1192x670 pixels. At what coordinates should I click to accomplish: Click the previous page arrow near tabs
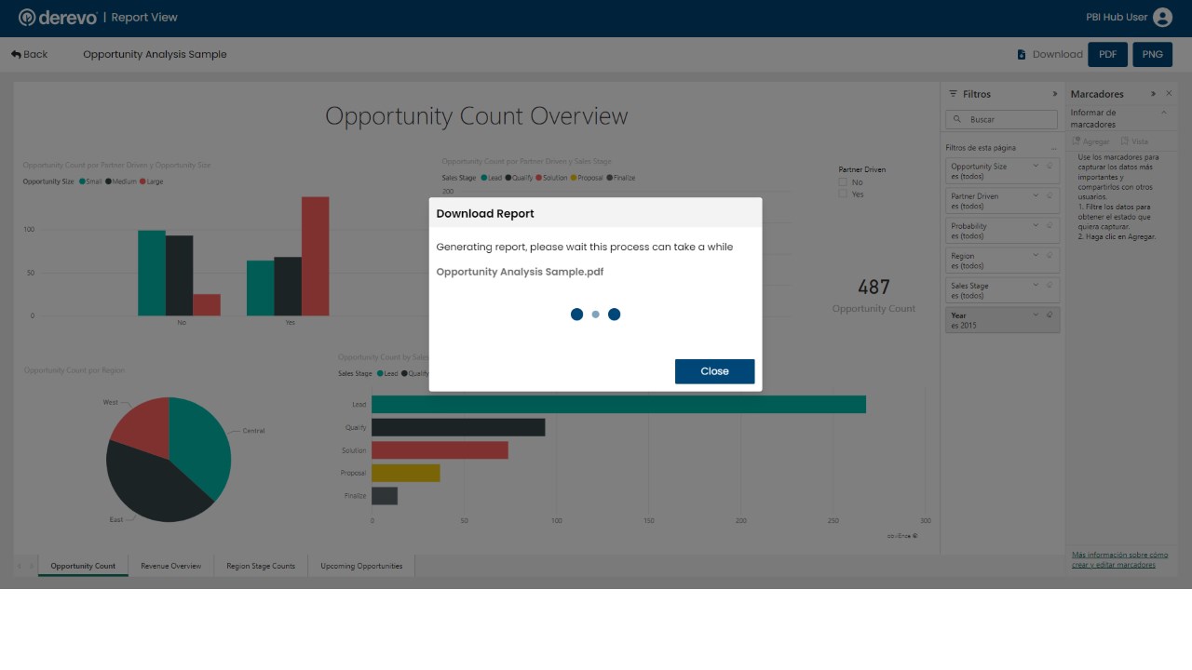20,566
